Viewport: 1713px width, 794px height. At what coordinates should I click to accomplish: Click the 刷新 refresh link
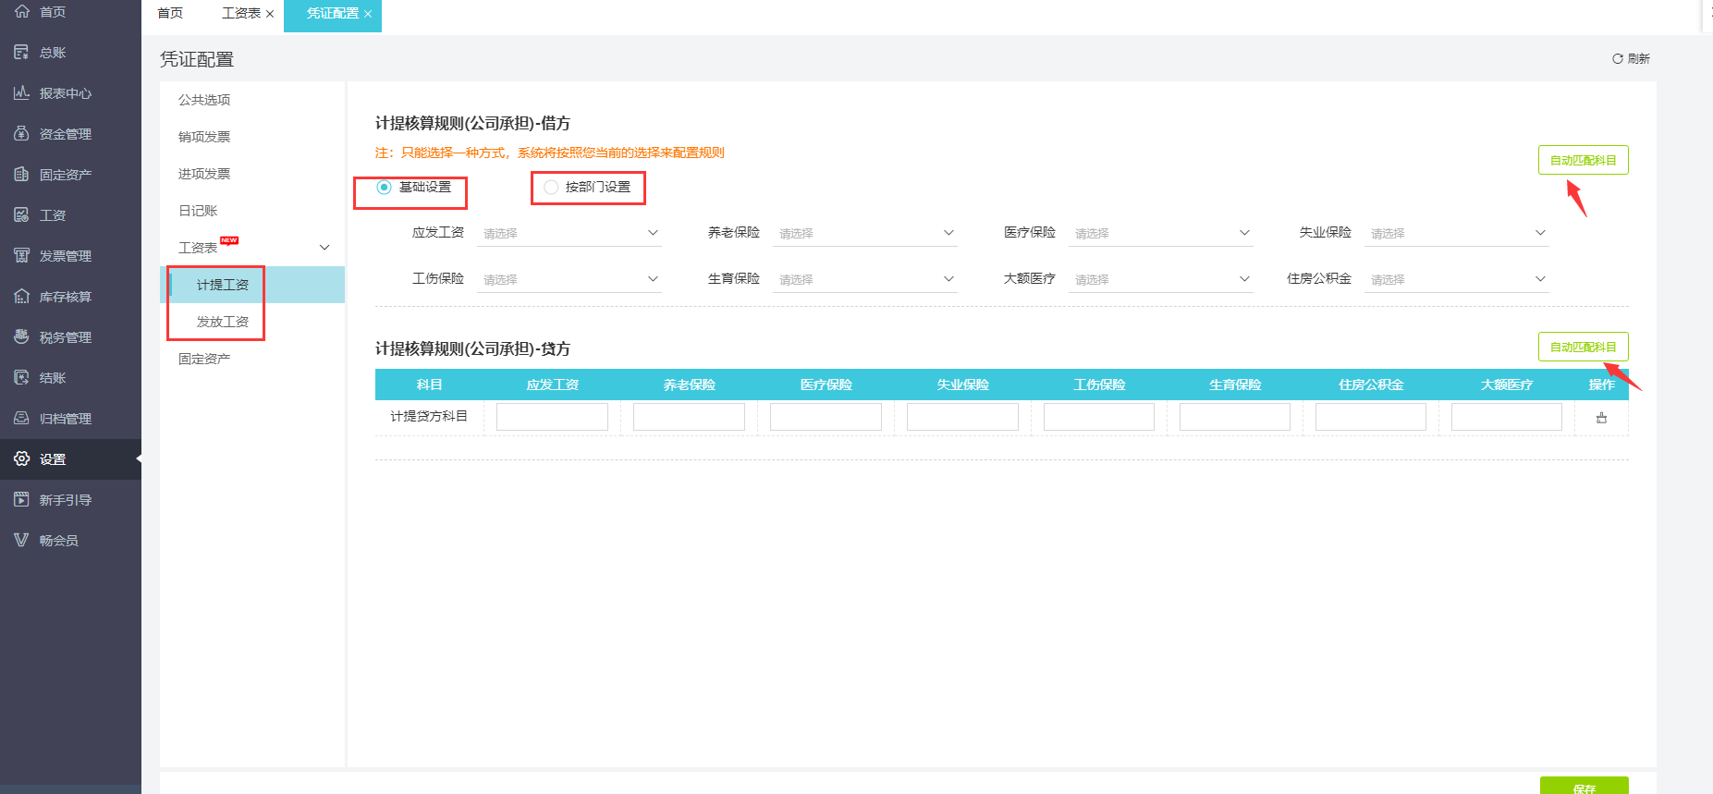click(1631, 59)
